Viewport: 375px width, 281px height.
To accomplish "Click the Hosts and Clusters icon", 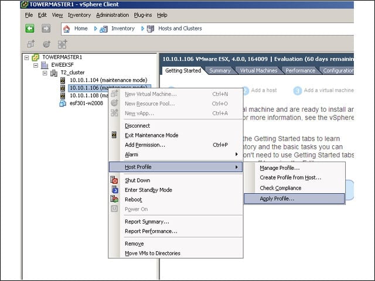I will tap(151, 29).
